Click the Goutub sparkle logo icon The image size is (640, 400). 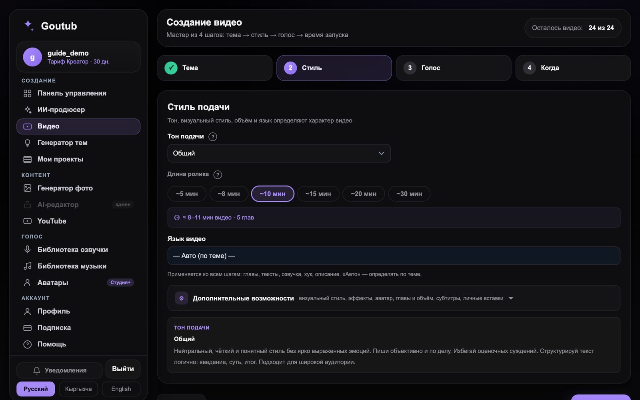point(28,26)
